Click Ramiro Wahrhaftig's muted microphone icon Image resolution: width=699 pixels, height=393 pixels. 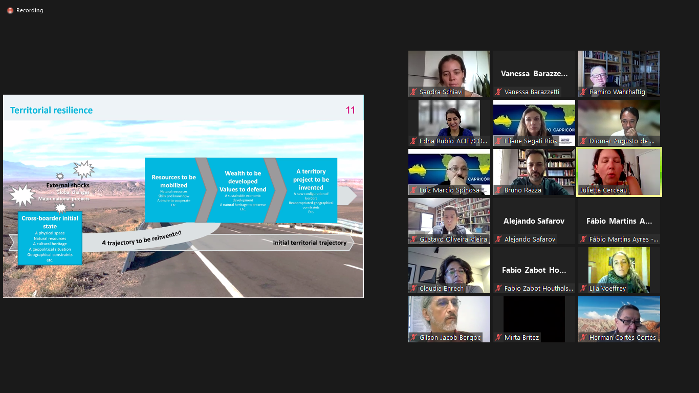point(583,92)
